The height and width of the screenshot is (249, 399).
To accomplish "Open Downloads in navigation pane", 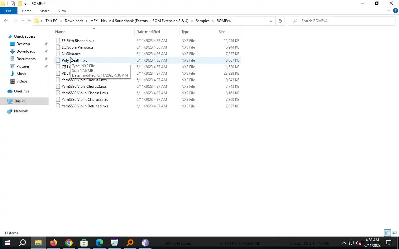I will click(26, 51).
